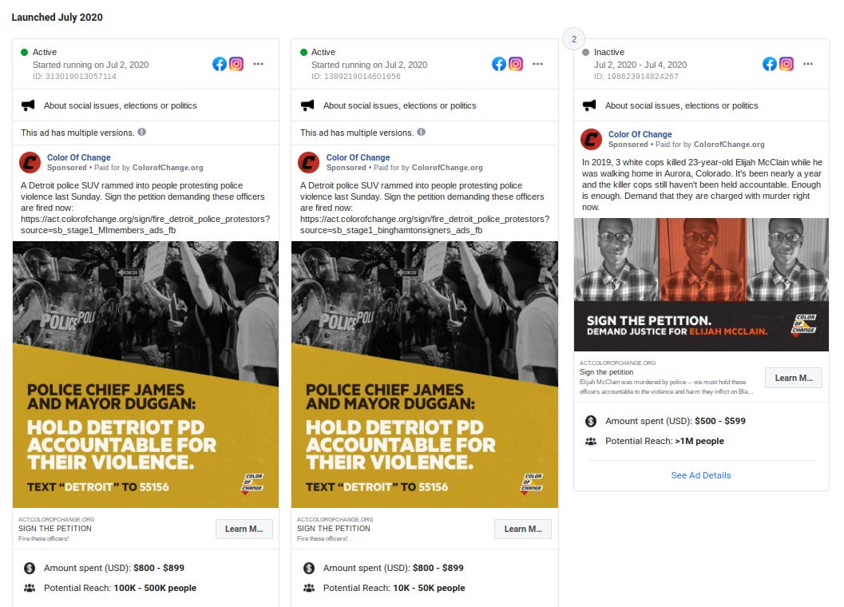
Task: Click Instagram icon on inactive ad card
Action: 787,64
